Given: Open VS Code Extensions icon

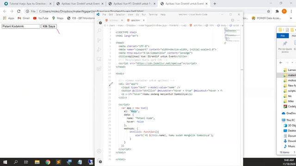Looking at the screenshot, I should pos(99,69).
